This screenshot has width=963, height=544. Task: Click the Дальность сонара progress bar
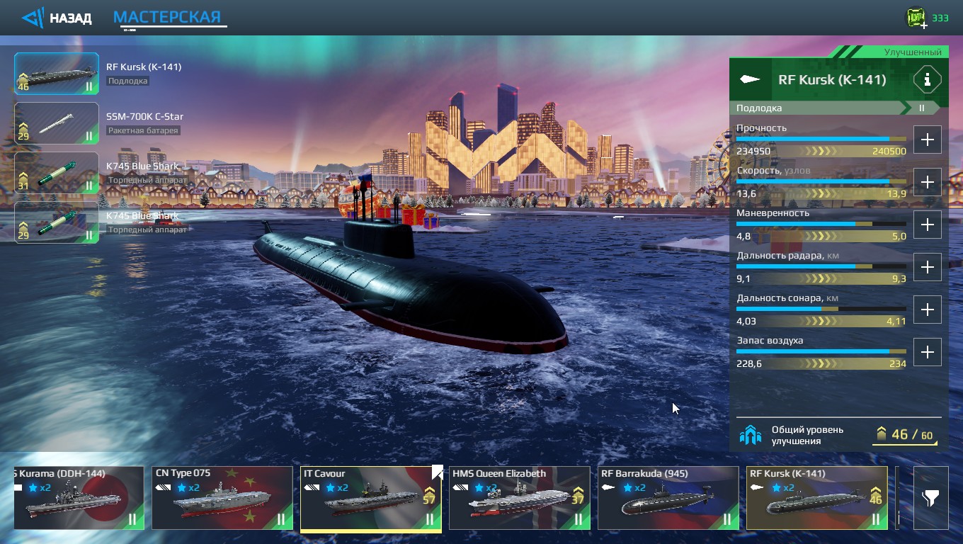[821, 309]
